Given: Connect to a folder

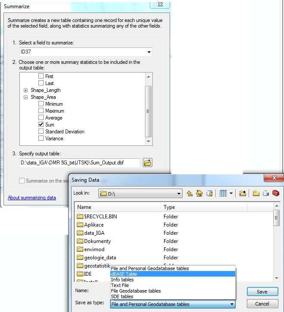Looking at the screenshot, I should 243,193.
